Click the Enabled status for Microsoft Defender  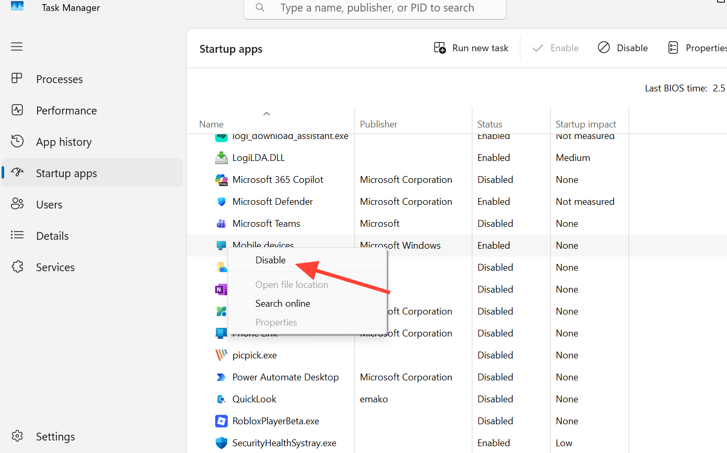[494, 202]
